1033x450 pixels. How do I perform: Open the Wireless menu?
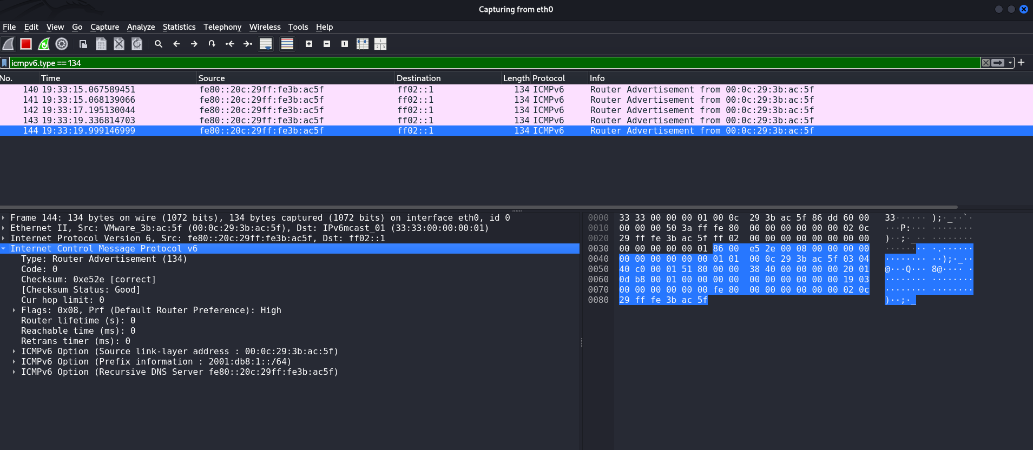(265, 27)
